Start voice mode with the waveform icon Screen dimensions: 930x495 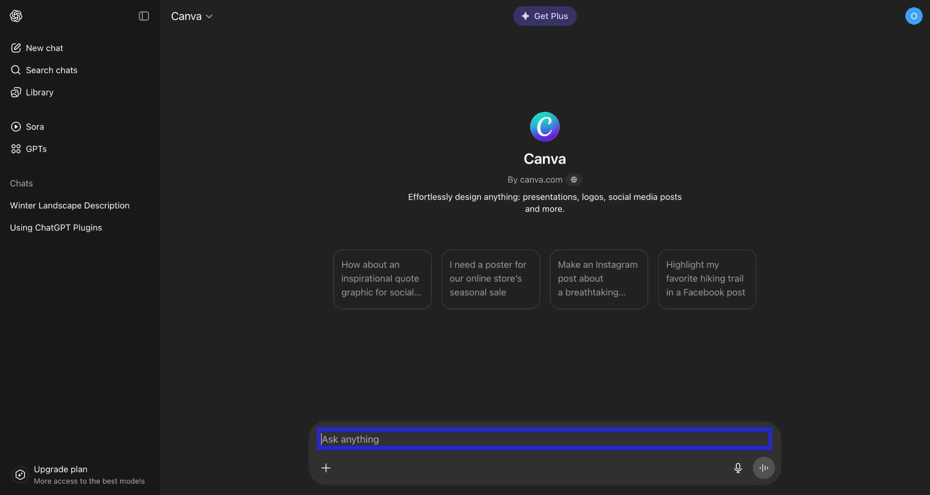[764, 468]
